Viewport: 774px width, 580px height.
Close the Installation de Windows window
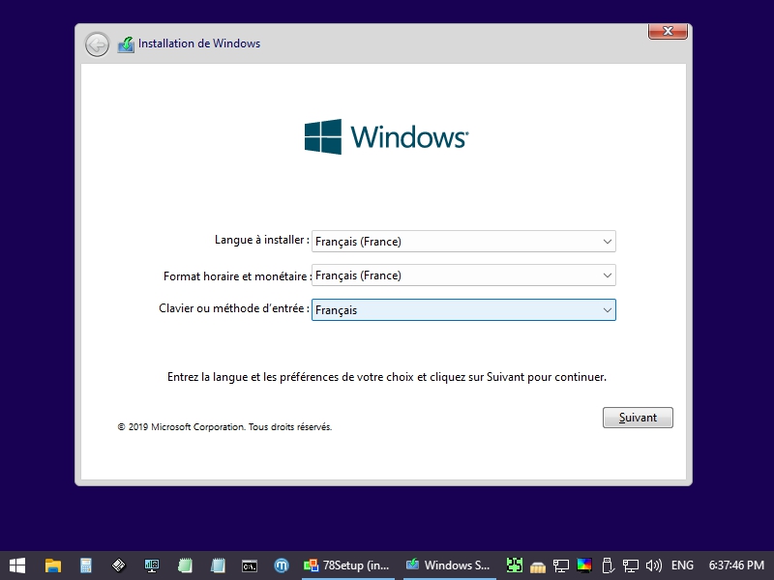pos(668,32)
